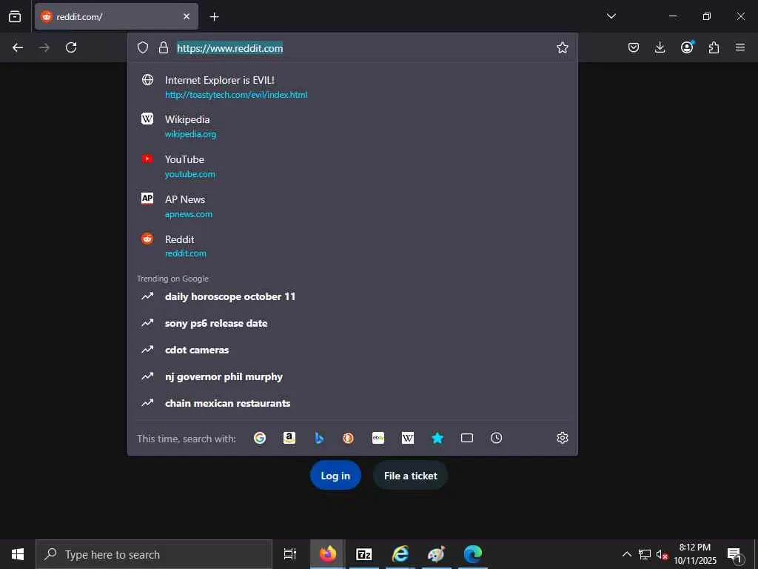
Task: Go forward one page
Action: point(44,47)
